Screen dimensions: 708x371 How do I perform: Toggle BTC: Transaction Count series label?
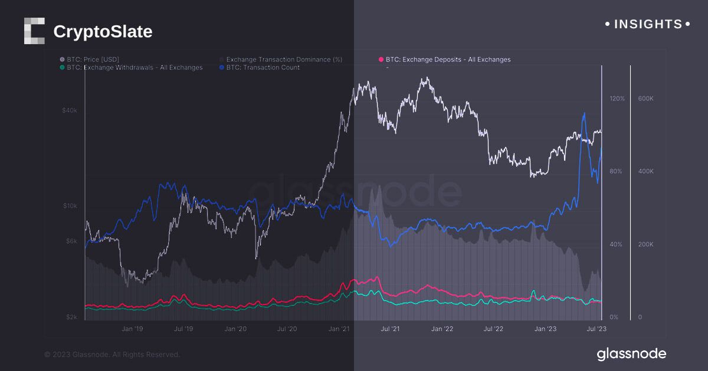coord(263,68)
